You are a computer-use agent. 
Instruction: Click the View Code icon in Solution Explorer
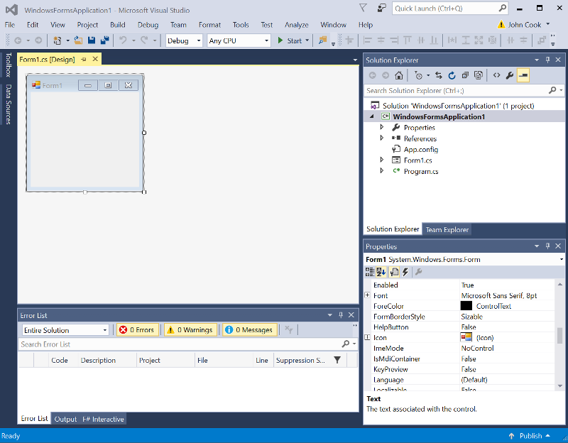(496, 75)
